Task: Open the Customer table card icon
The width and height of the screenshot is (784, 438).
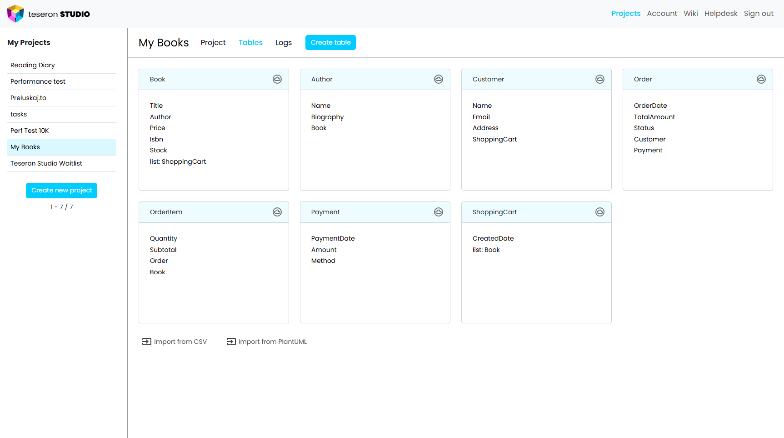Action: (600, 79)
